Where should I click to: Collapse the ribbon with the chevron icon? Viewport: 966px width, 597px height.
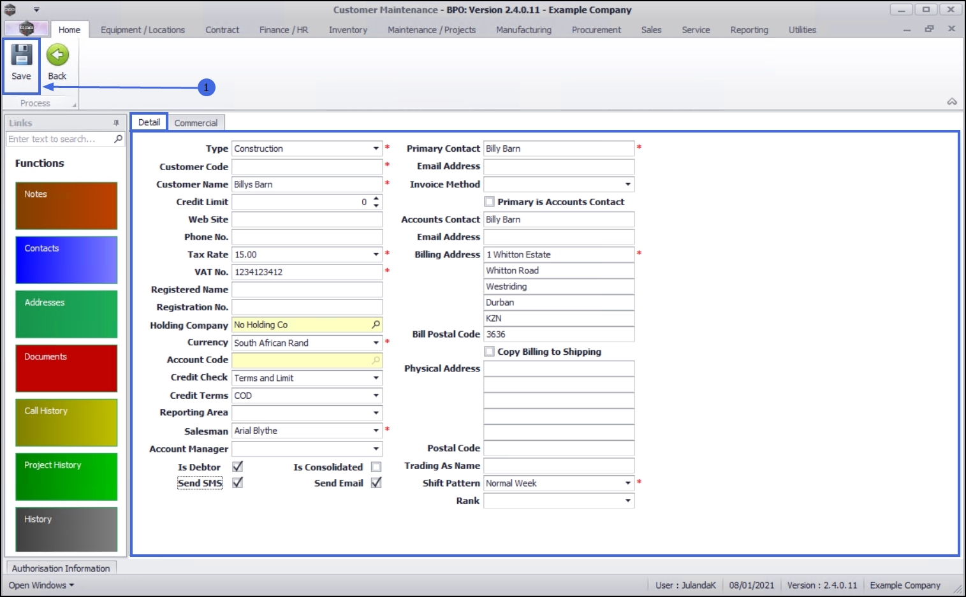pyautogui.click(x=952, y=101)
